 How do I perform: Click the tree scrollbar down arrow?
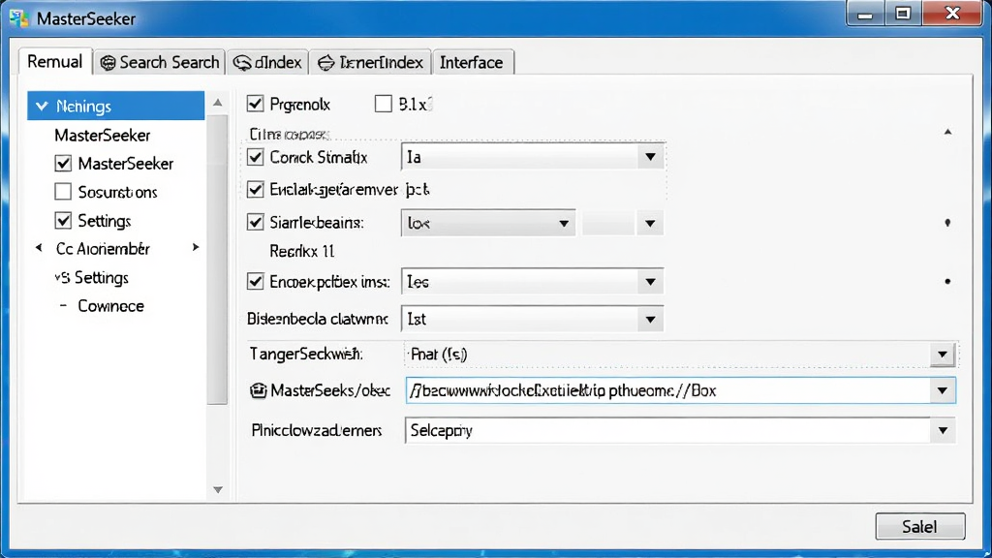218,489
